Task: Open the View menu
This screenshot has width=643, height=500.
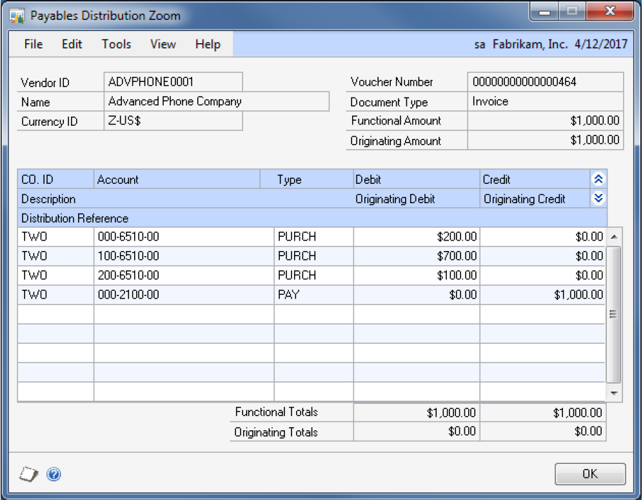Action: [x=163, y=44]
